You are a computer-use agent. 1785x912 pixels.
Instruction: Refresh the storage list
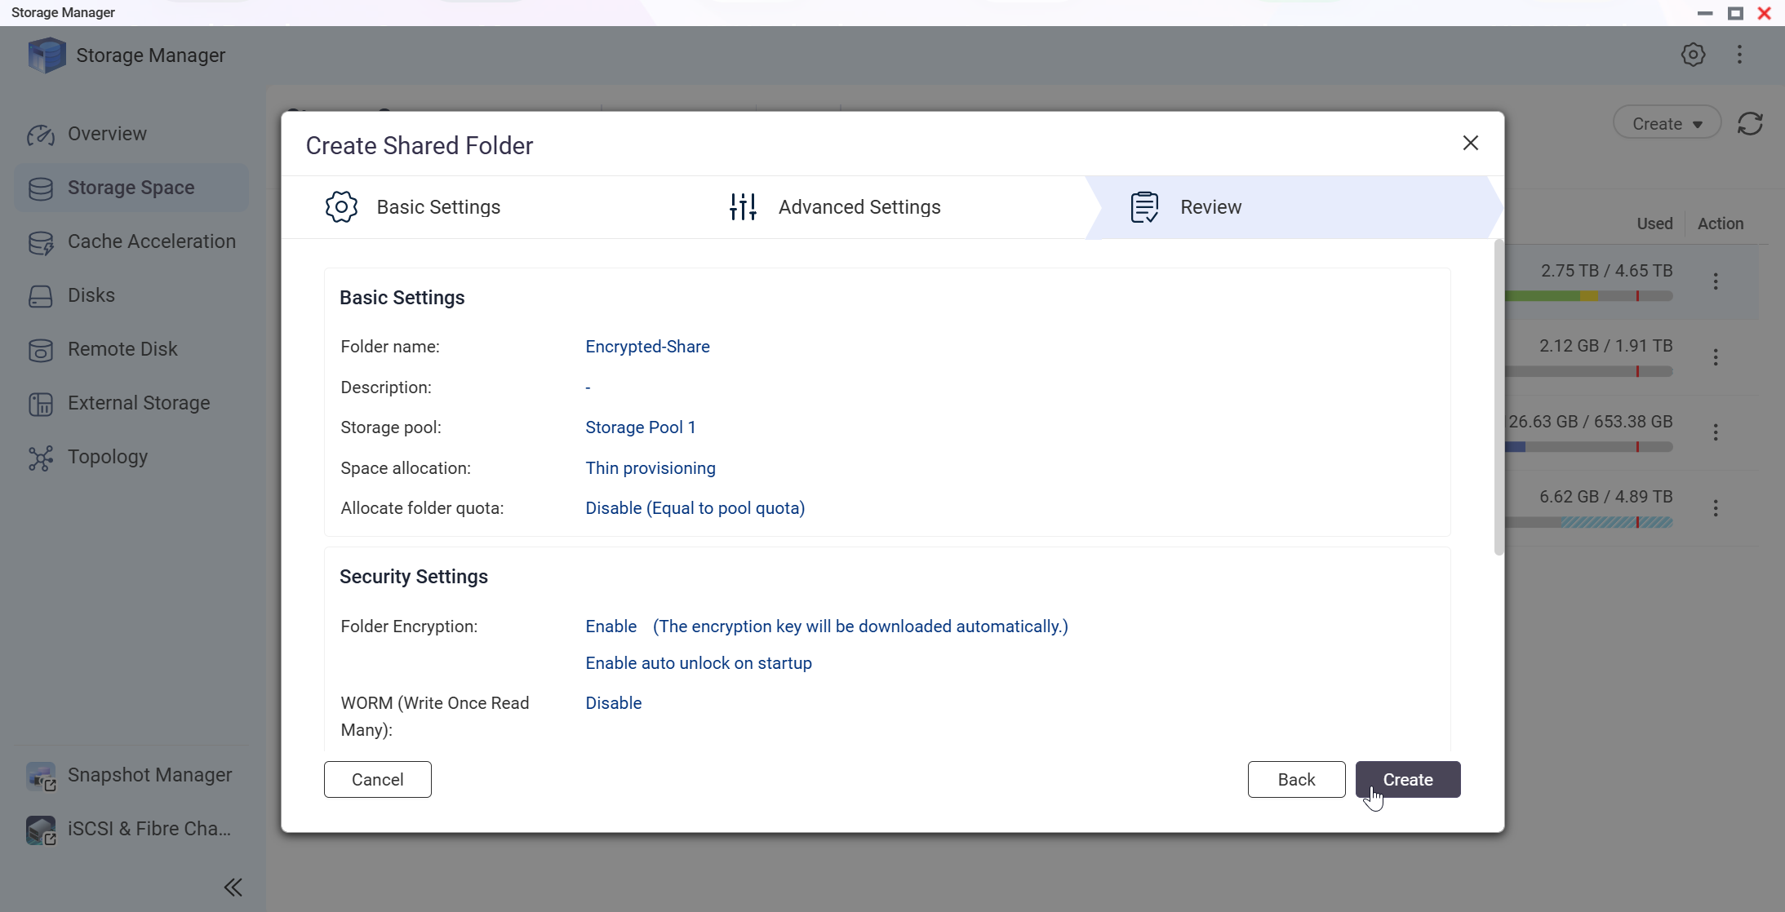pos(1750,124)
